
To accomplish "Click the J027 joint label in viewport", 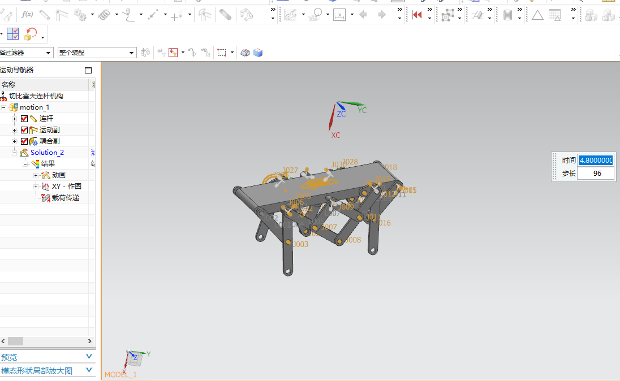I will point(290,170).
